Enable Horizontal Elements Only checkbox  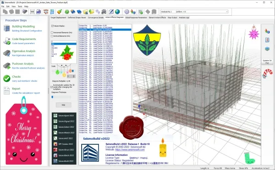(52, 32)
